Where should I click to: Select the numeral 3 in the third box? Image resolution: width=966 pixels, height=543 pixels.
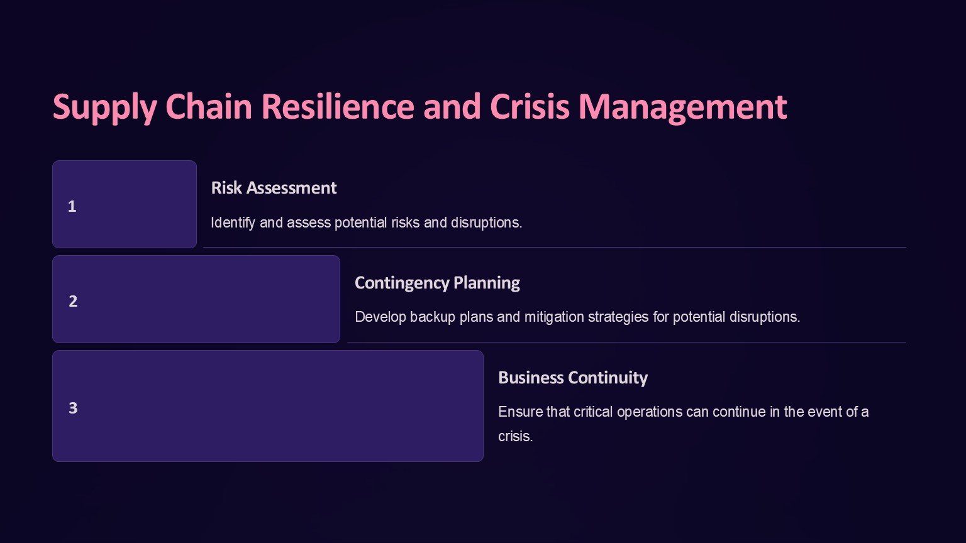(73, 409)
